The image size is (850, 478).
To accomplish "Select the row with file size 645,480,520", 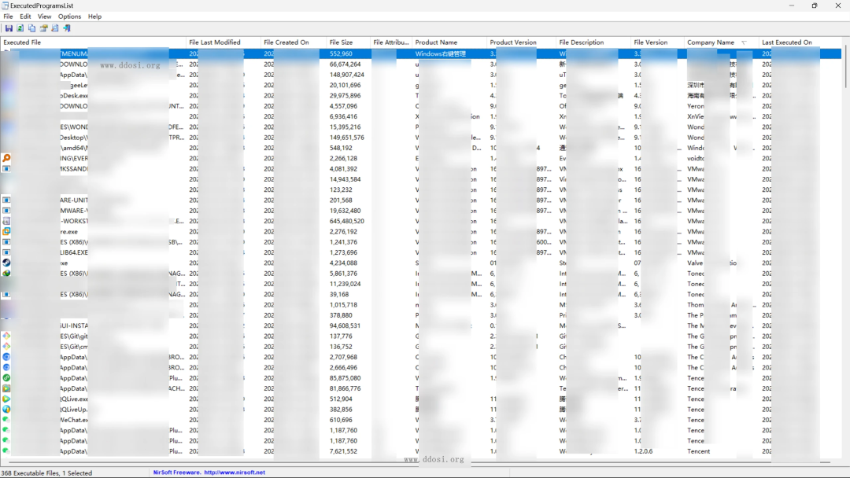I will (x=420, y=221).
